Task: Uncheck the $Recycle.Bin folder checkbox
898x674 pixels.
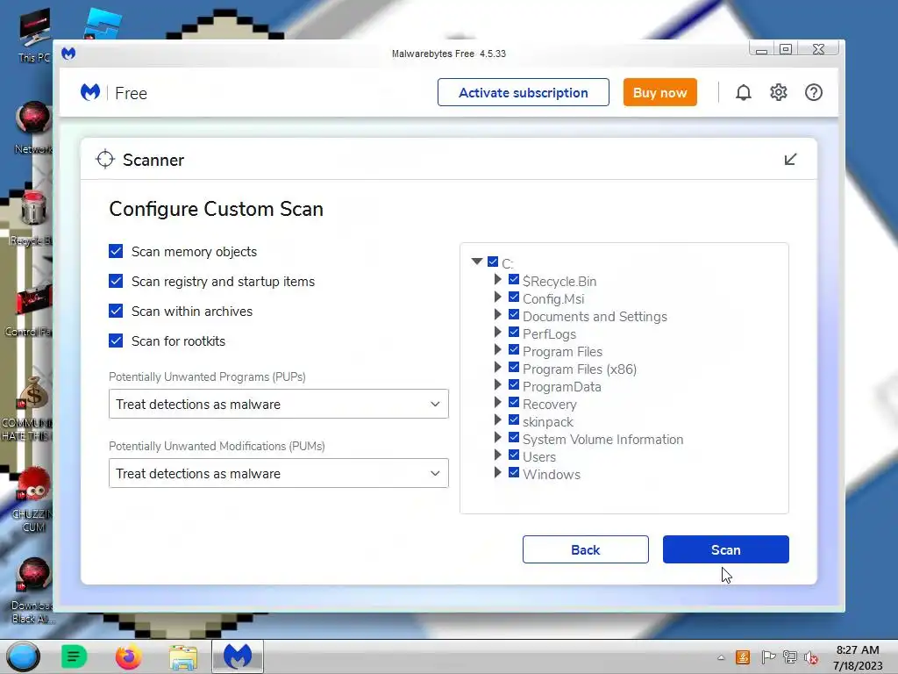Action: tap(514, 280)
